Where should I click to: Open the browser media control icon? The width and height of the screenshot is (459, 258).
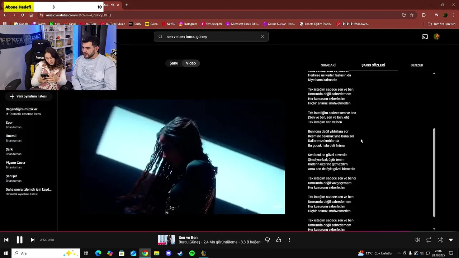(x=436, y=15)
